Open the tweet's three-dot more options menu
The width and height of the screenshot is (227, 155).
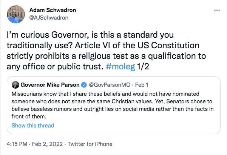pyautogui.click(x=216, y=9)
